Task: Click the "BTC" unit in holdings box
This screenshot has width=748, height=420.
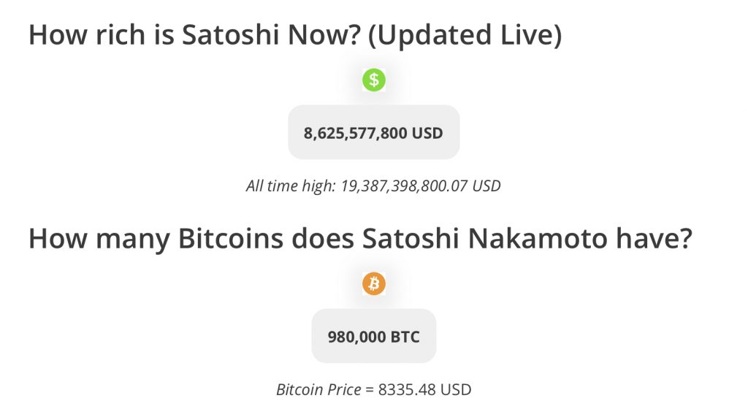Action: coord(405,337)
